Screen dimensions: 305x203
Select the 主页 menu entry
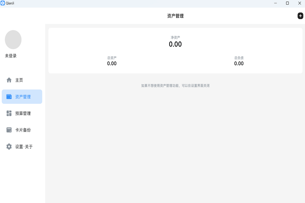(18, 80)
